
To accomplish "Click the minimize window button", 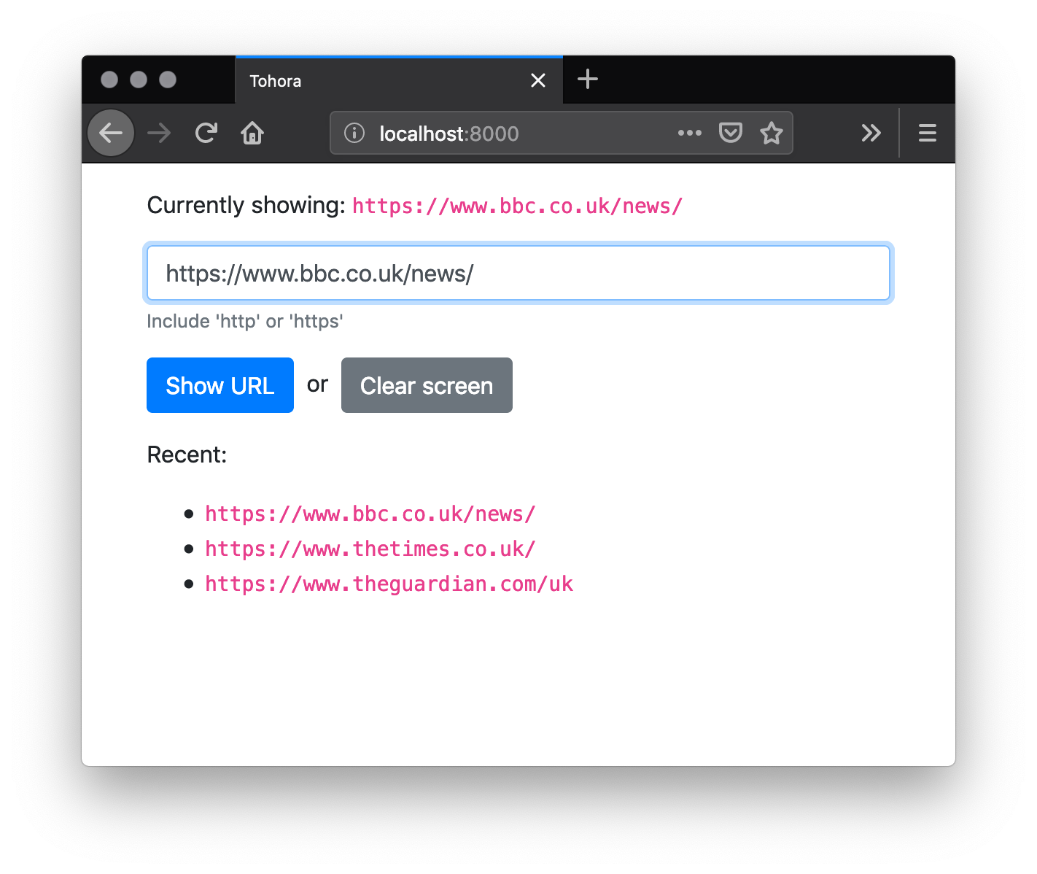I will tap(139, 80).
